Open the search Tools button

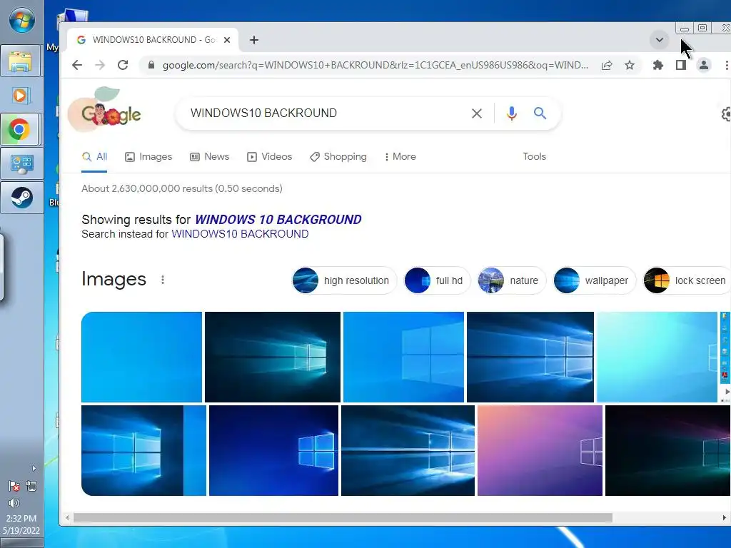(534, 156)
